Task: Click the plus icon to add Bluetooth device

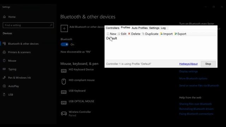Action: coord(64,28)
